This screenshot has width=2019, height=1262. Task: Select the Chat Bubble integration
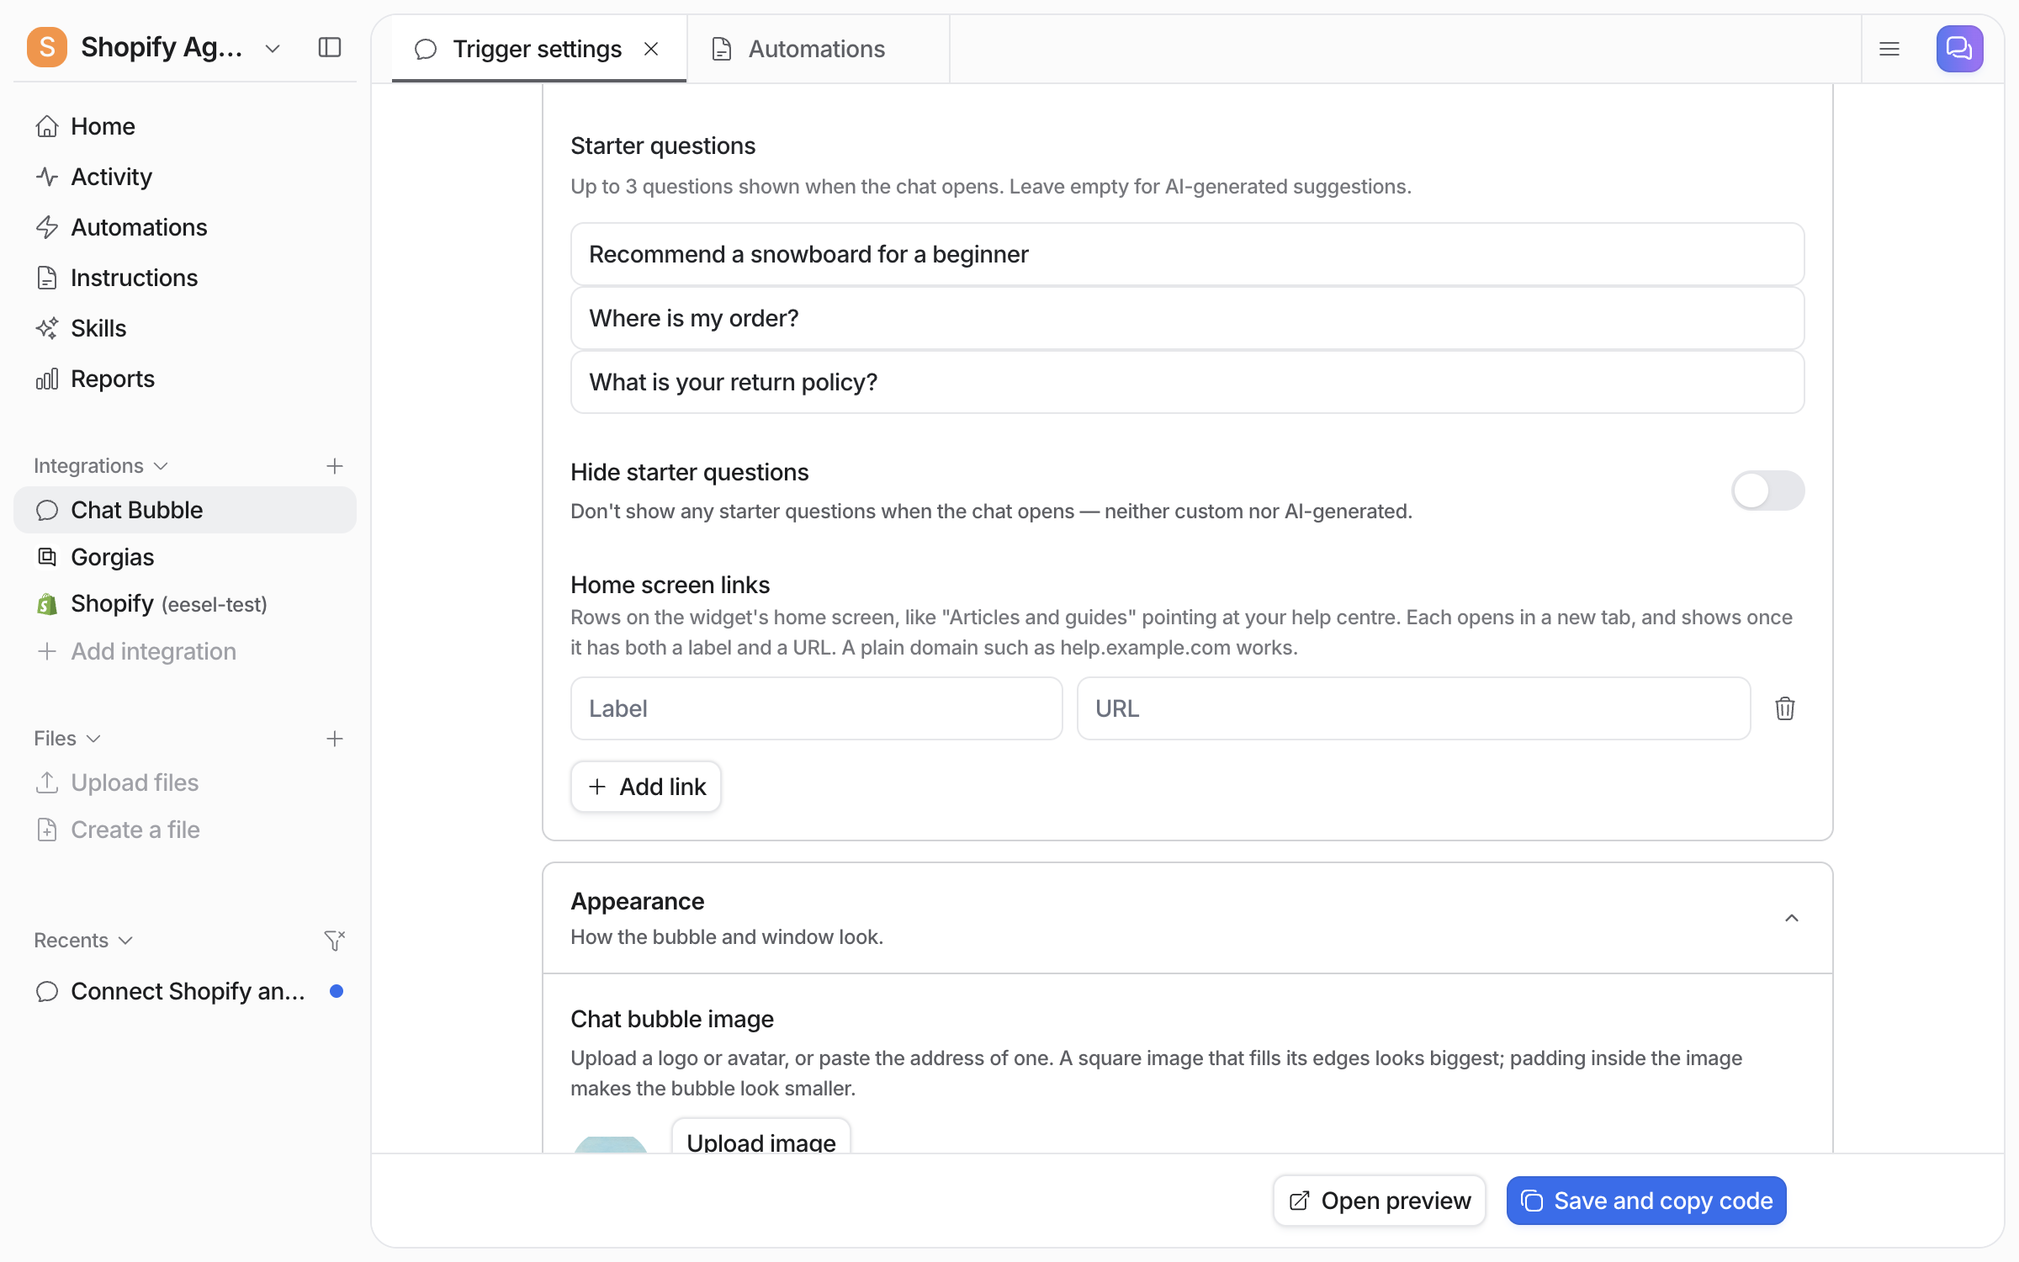click(185, 510)
